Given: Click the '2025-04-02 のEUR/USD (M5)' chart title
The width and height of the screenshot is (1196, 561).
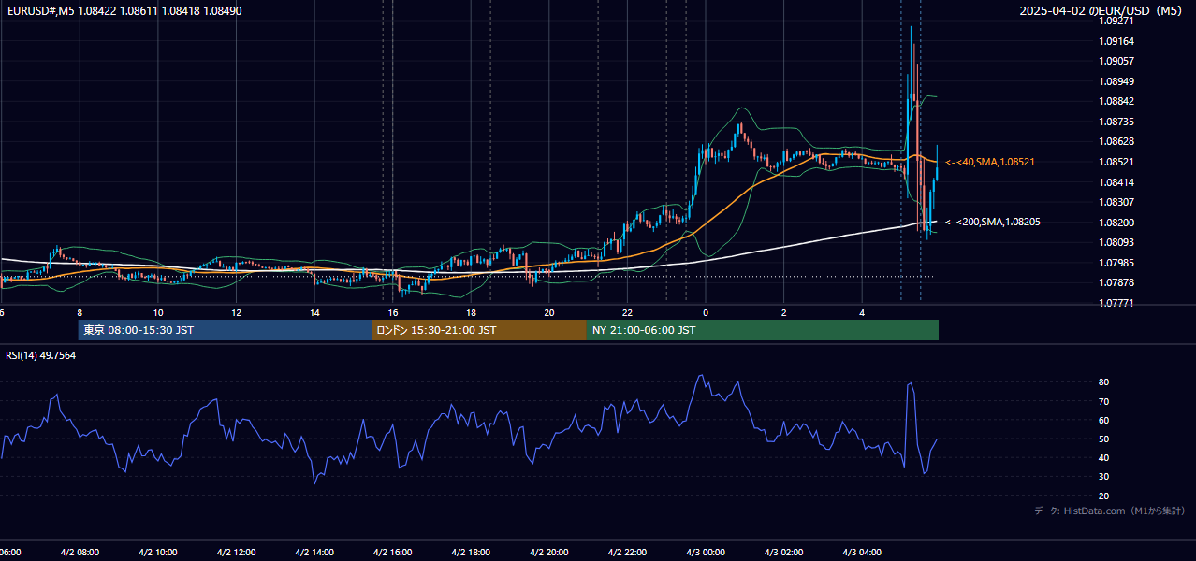Looking at the screenshot, I should (1102, 11).
